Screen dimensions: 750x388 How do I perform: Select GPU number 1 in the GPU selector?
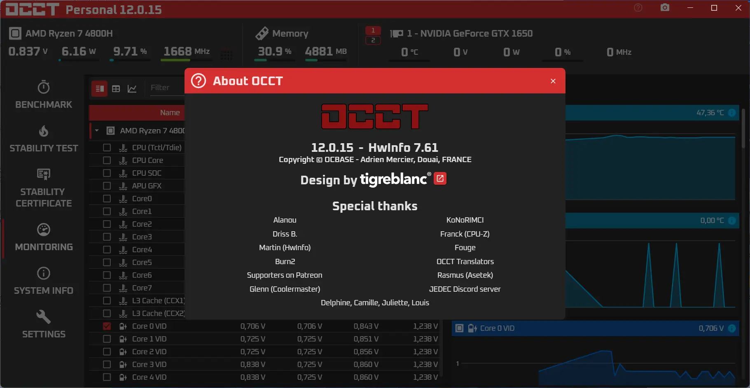pyautogui.click(x=373, y=30)
